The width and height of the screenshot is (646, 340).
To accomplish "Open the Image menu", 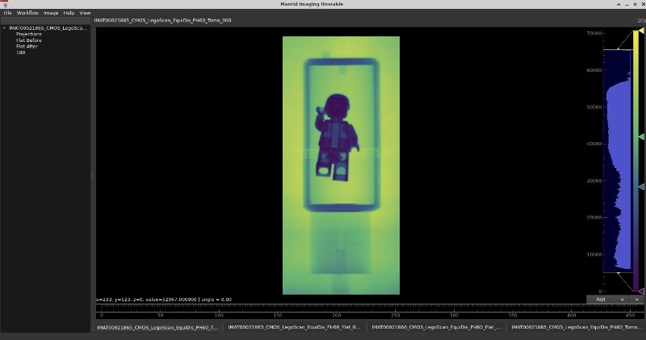I will (x=51, y=13).
